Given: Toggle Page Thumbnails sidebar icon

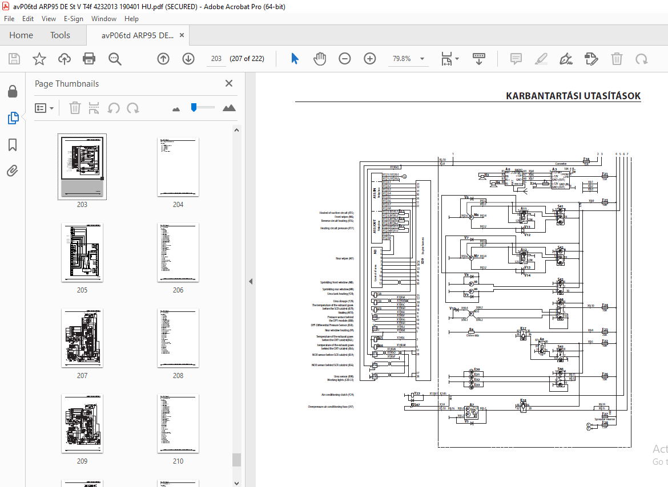Looking at the screenshot, I should 13,118.
